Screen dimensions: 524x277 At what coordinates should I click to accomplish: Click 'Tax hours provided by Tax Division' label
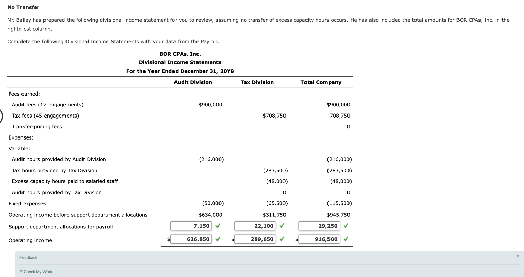[x=54, y=171]
